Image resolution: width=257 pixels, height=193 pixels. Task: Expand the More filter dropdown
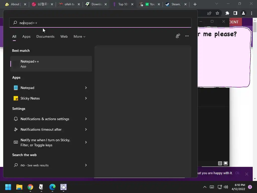coord(79,36)
